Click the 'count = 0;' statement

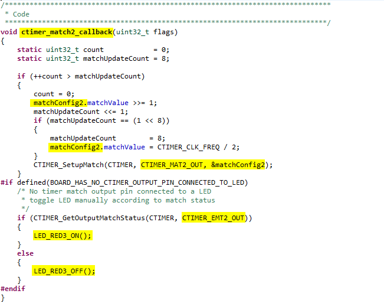54,94
